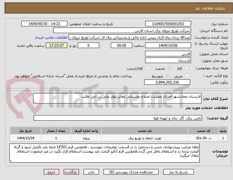Click the financial estimate field 2,894,292,336
The height and width of the screenshot is (180, 233).
tap(167, 82)
